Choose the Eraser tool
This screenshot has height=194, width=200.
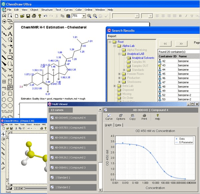point(10,27)
